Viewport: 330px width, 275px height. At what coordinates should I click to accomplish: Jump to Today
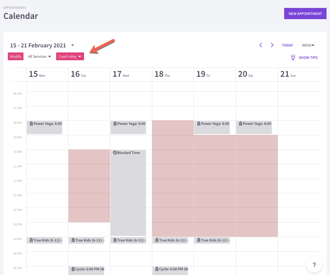[287, 45]
